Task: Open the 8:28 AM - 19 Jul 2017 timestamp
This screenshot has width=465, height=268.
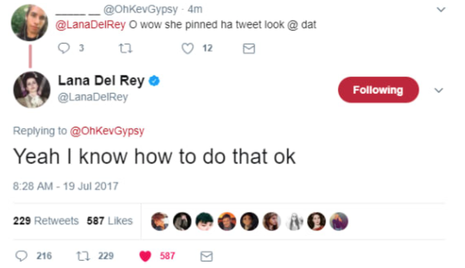Action: 65,186
